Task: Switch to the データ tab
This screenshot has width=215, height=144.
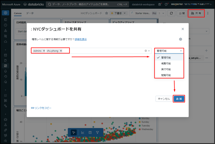Action: coord(30,14)
